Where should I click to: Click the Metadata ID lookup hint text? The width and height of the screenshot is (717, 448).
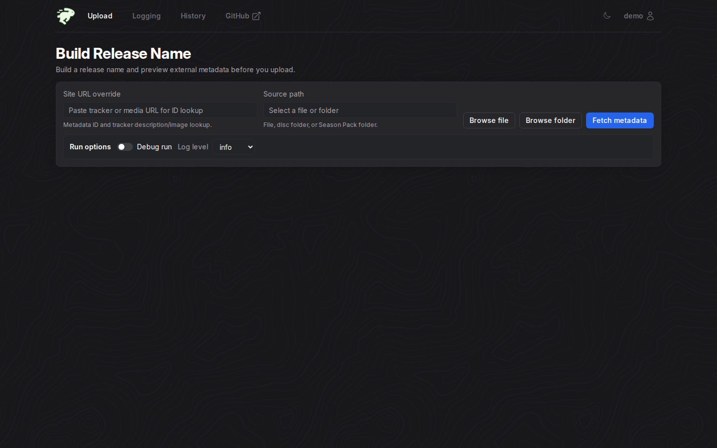(137, 125)
